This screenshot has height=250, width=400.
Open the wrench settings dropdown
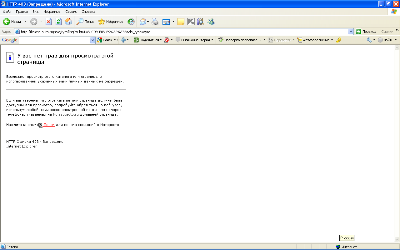pos(371,40)
